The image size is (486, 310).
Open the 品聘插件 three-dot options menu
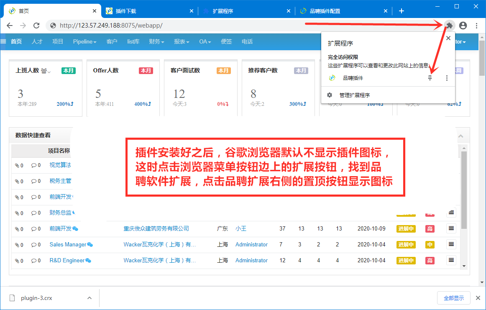coord(447,77)
